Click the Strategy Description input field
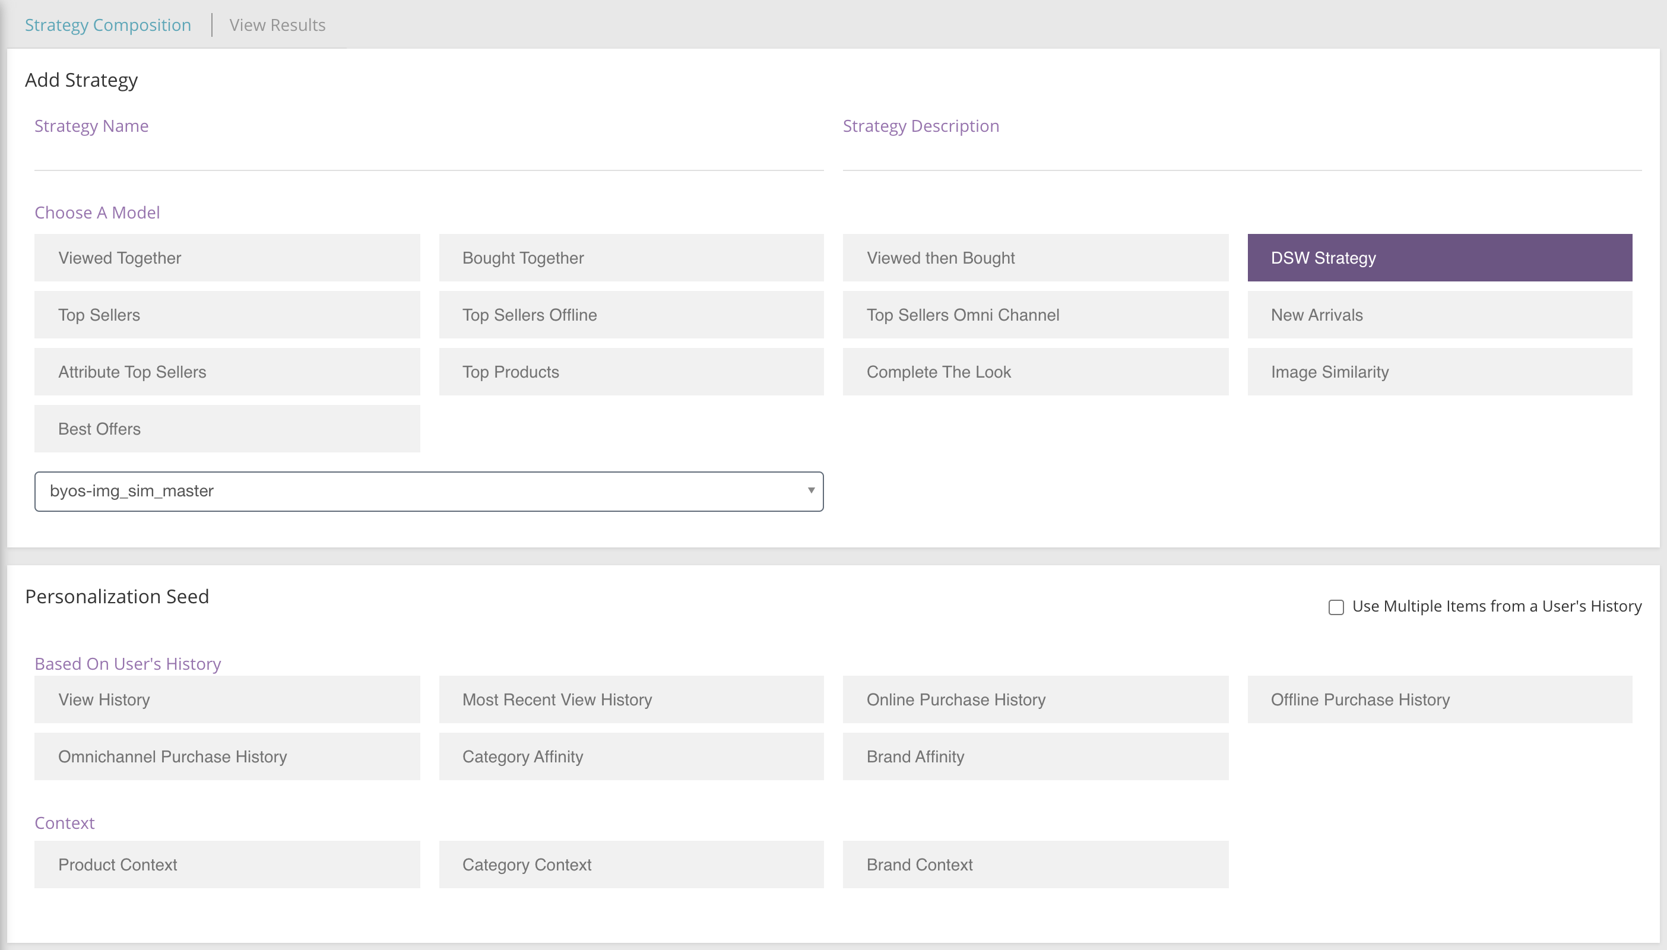The image size is (1667, 950). point(1241,156)
